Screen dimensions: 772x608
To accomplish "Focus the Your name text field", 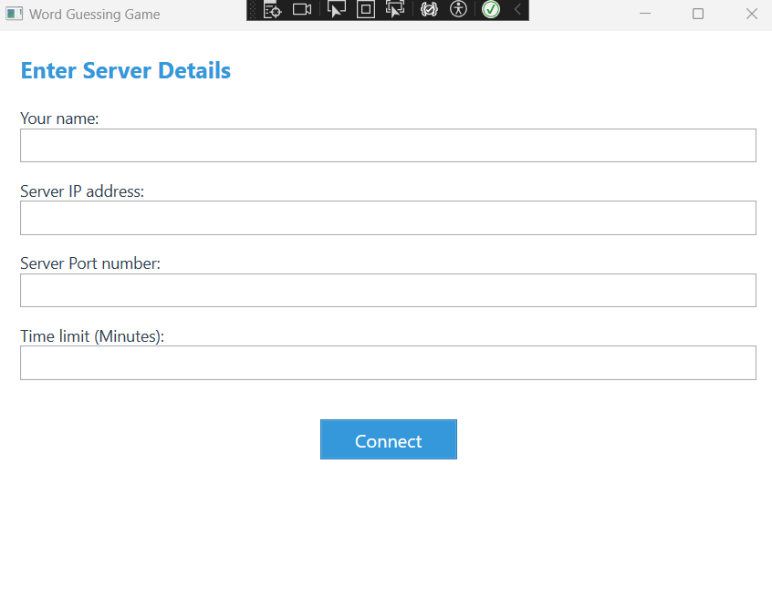I will click(388, 146).
